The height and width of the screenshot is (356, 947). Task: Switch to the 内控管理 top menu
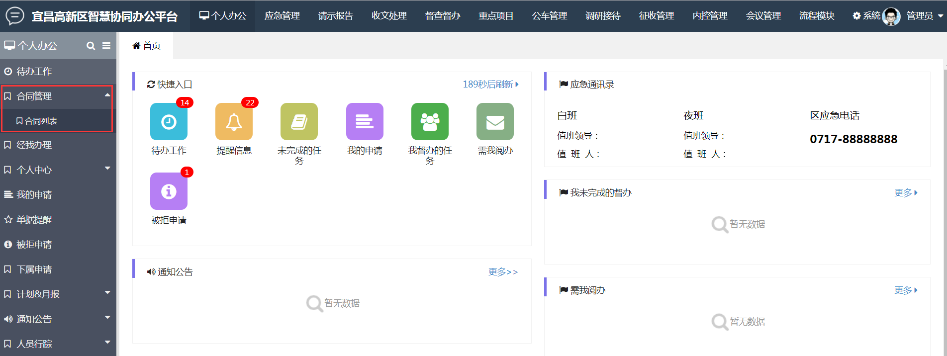click(x=710, y=16)
